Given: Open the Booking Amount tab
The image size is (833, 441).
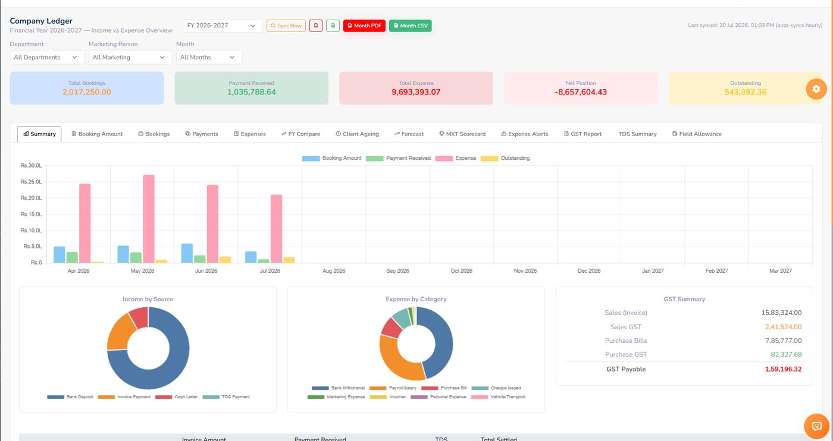Looking at the screenshot, I should point(97,134).
